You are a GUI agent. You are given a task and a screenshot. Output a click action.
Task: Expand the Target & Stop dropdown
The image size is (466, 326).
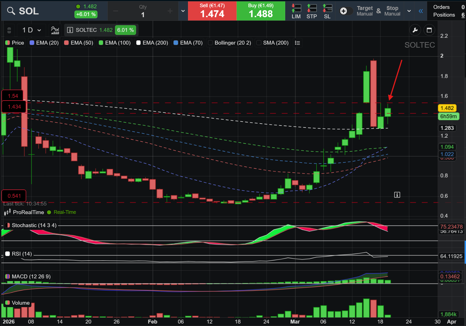click(409, 11)
